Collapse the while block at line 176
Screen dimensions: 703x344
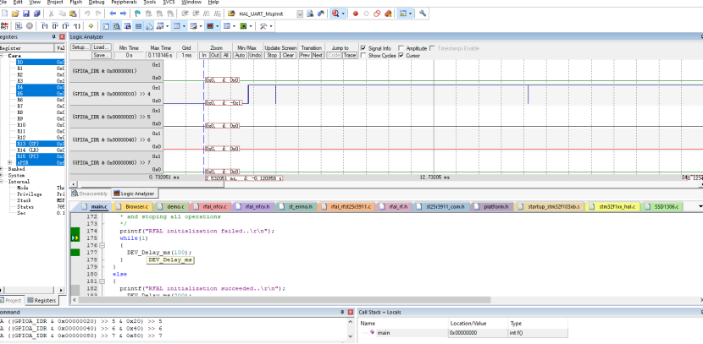102,245
